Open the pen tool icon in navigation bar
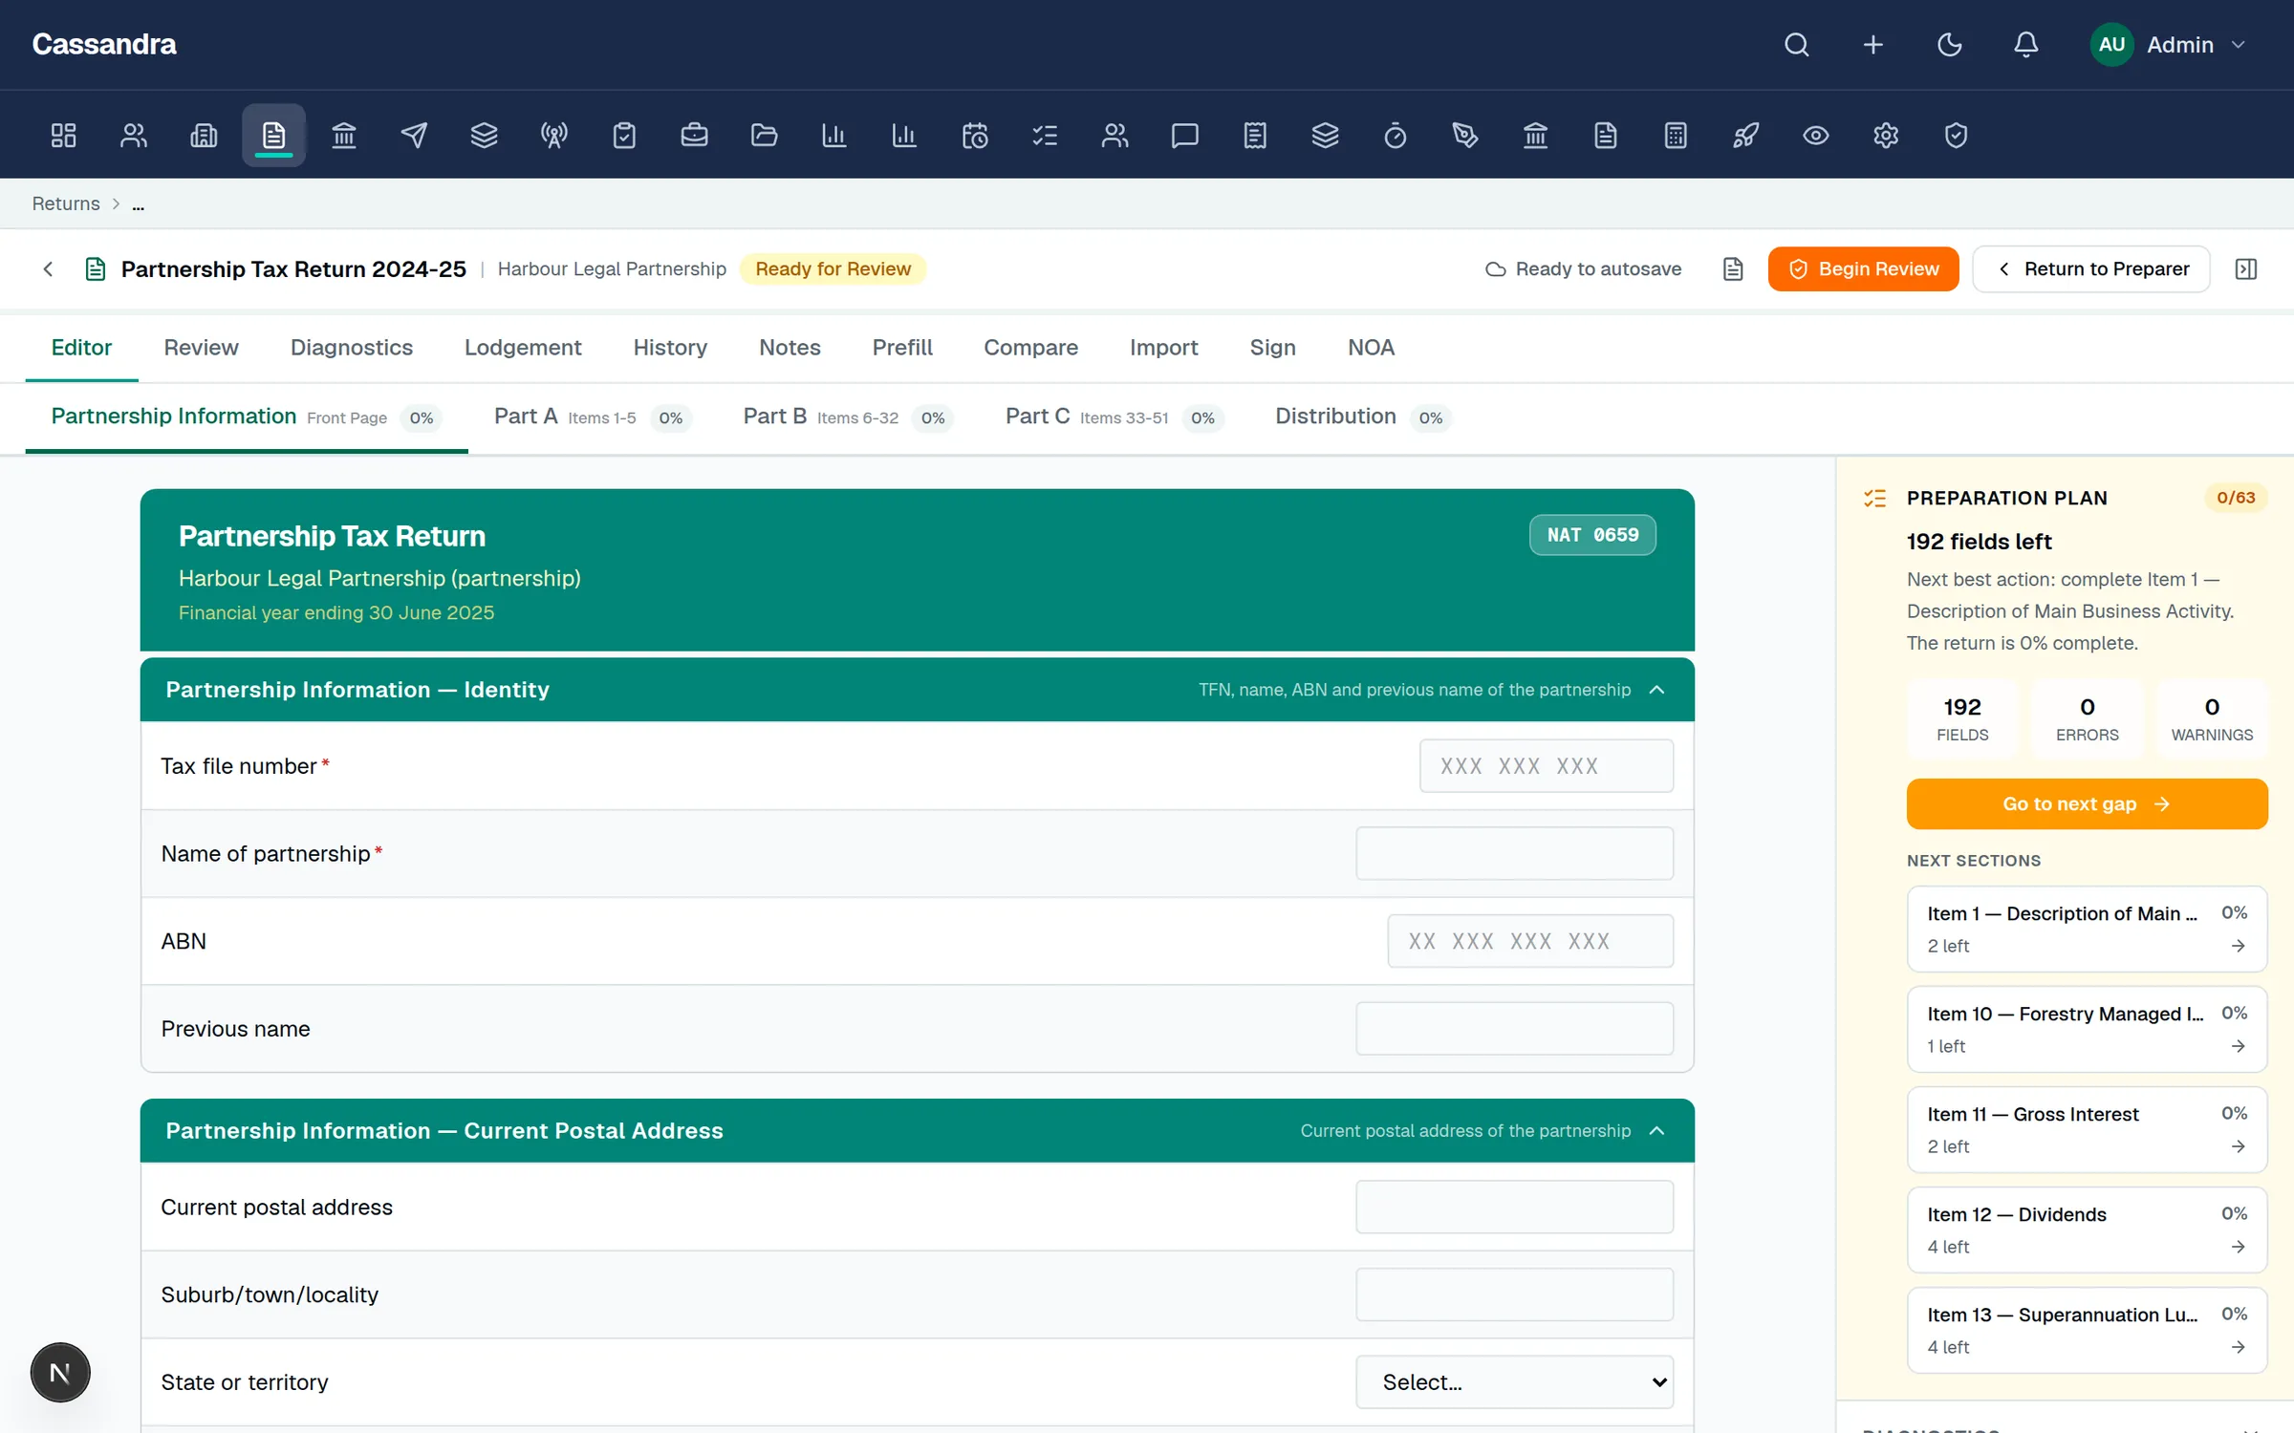This screenshot has height=1433, width=2294. [1465, 136]
